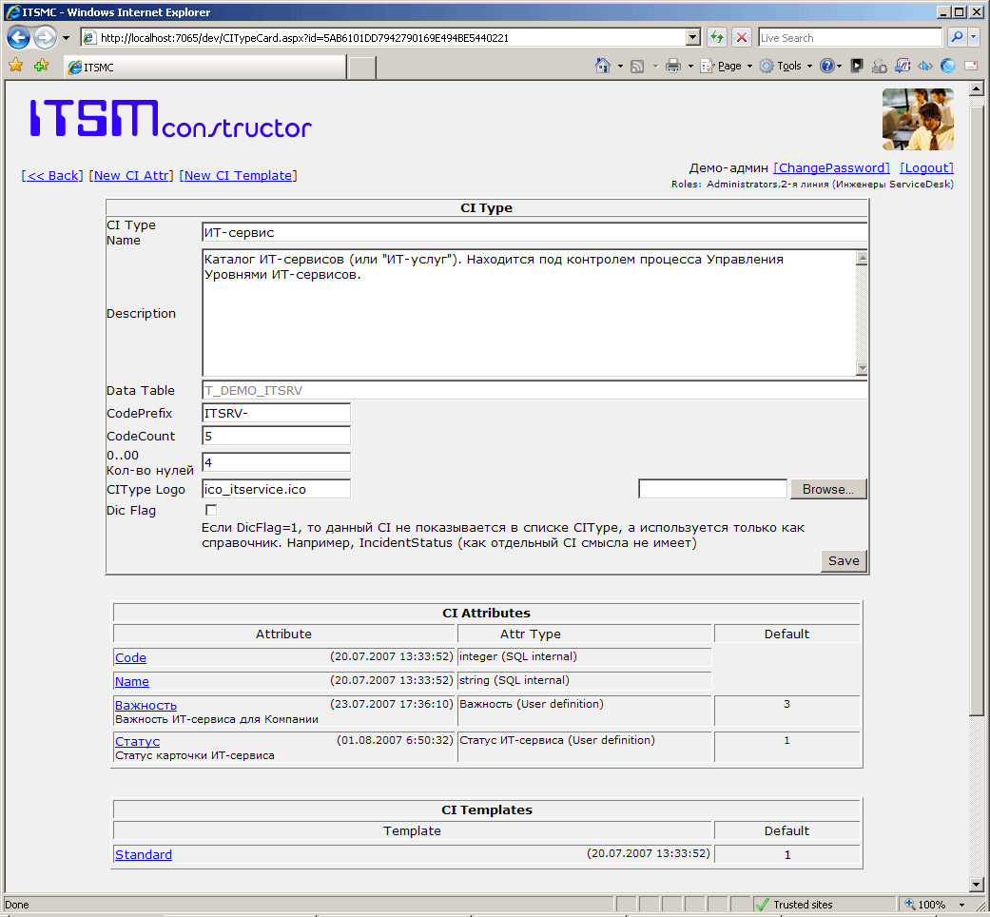This screenshot has width=990, height=917.
Task: Expand the Help dropdown arrow
Action: (839, 66)
